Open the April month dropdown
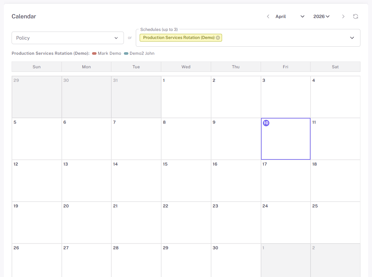Screen dimensions: 372x277 281,16
